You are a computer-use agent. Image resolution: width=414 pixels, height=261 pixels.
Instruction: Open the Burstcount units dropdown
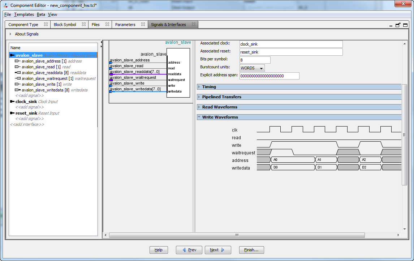[x=252, y=68]
